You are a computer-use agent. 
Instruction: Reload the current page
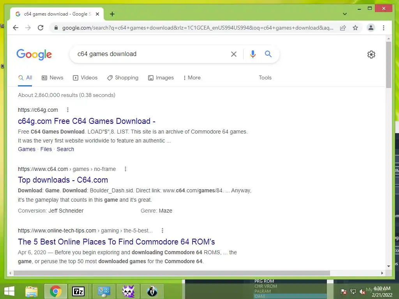pos(41,28)
